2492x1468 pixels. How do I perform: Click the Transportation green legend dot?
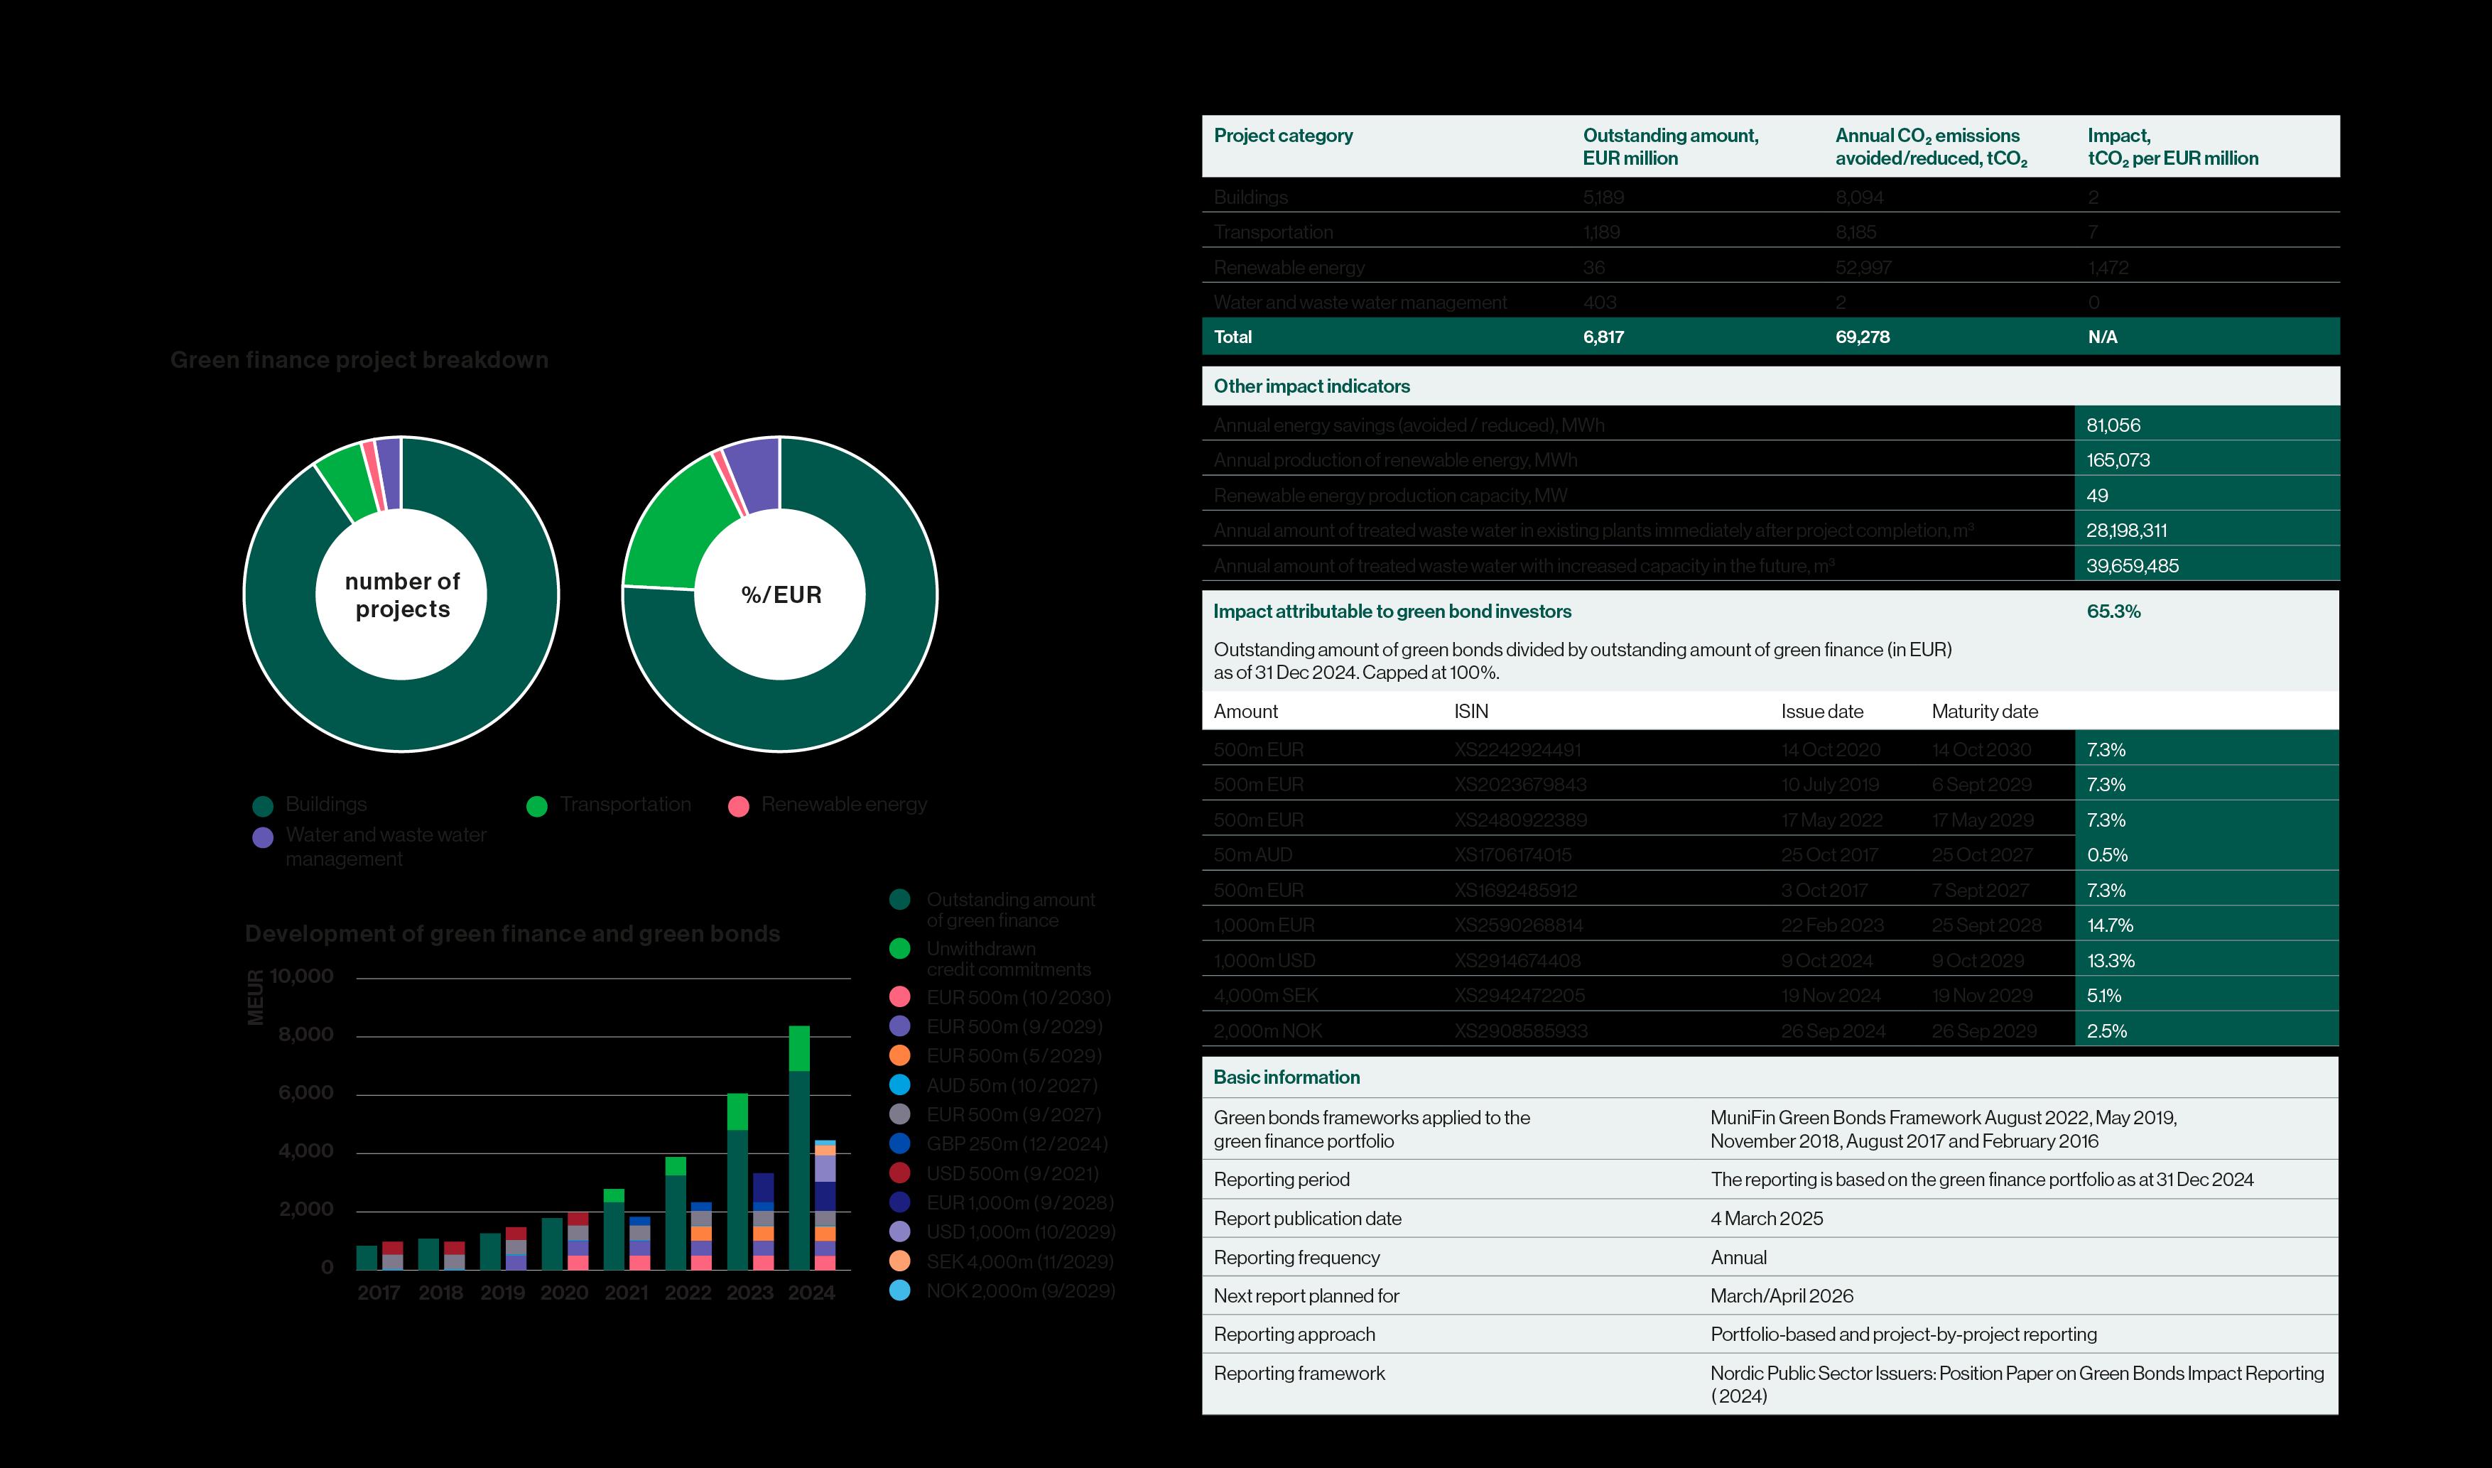point(537,806)
